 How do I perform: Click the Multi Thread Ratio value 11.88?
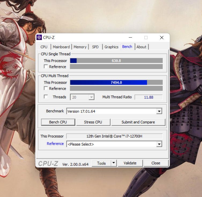149,97
